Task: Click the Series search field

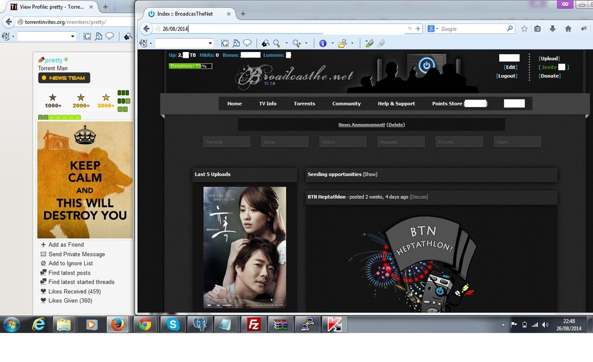Action: [284, 142]
